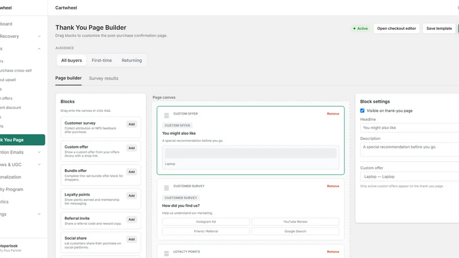Add the Bundle offer block
This screenshot has height=258, width=459.
tap(132, 172)
